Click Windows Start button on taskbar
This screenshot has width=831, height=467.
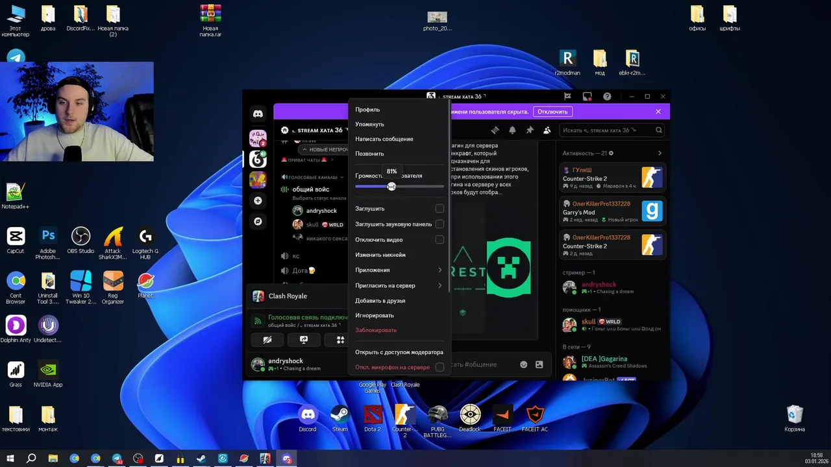click(x=10, y=459)
